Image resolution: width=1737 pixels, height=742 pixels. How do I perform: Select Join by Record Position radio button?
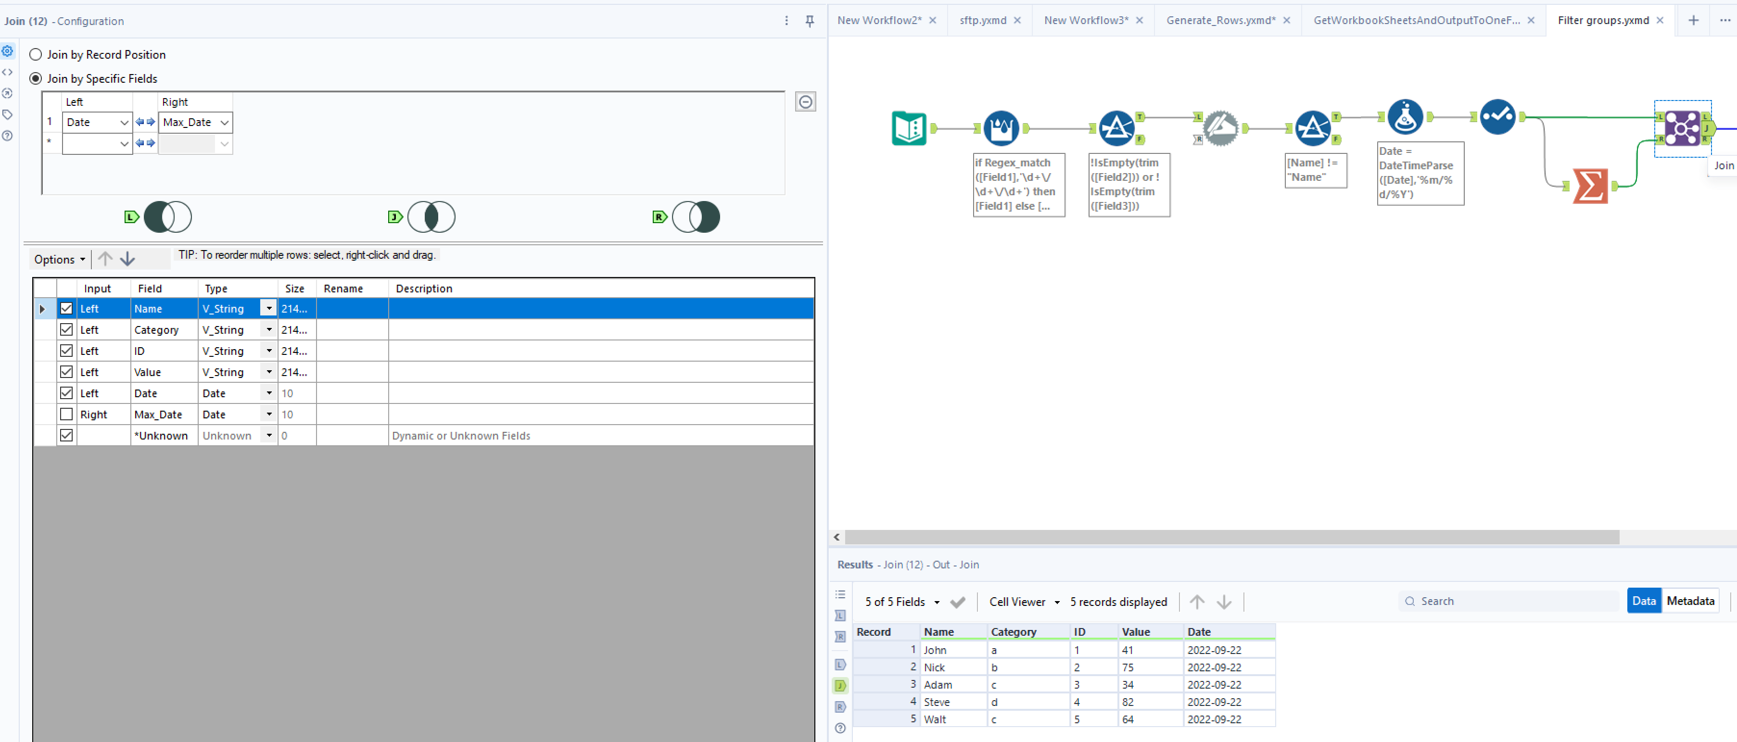pos(35,55)
